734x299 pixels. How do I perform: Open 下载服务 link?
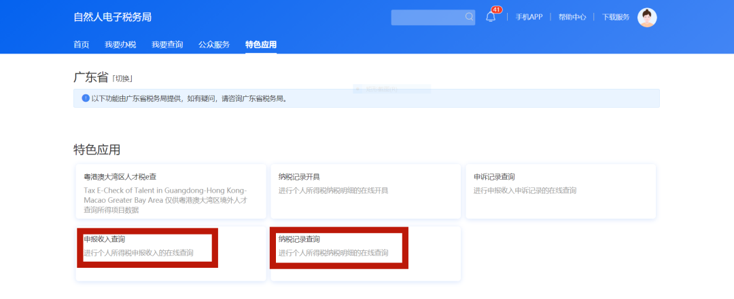pos(616,17)
